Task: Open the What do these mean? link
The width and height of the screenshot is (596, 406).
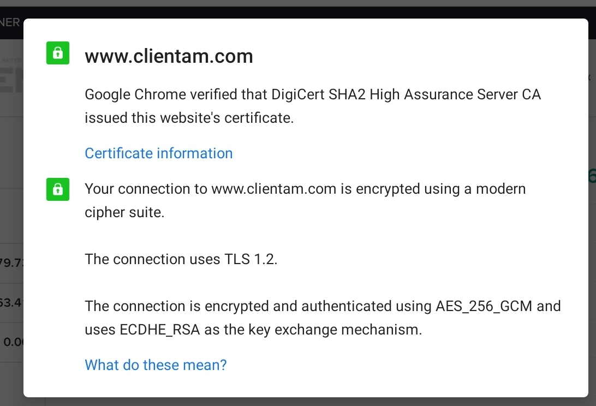Action: pos(156,365)
